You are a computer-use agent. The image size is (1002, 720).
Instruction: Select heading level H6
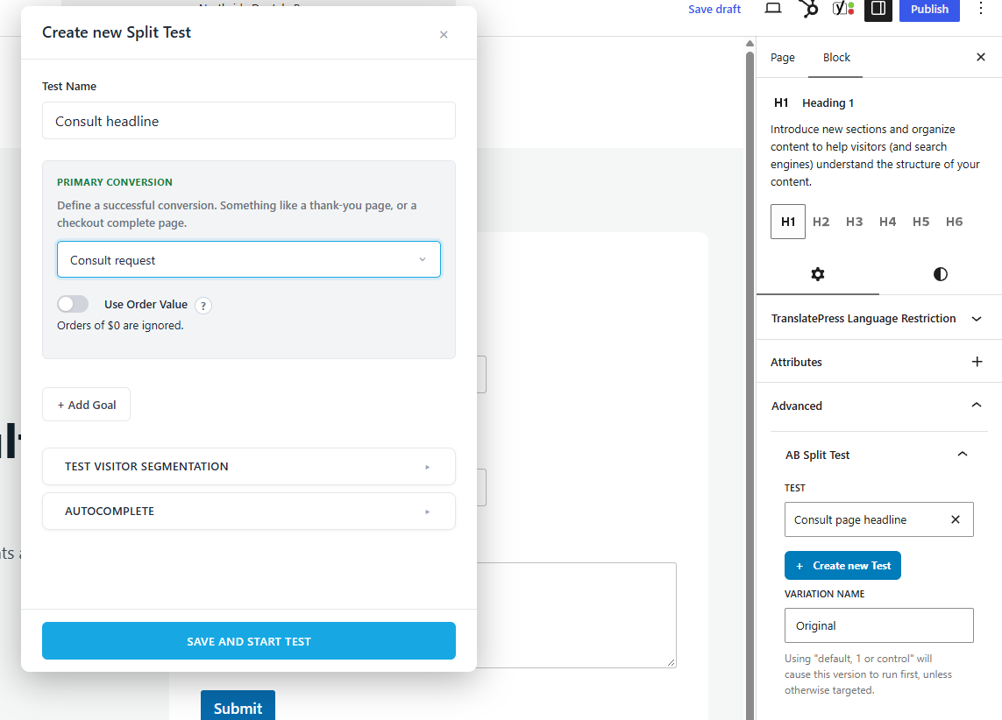(954, 222)
